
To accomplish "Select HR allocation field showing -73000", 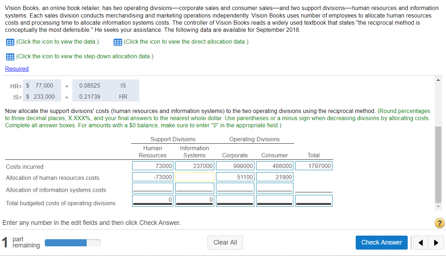I will pos(153,177).
